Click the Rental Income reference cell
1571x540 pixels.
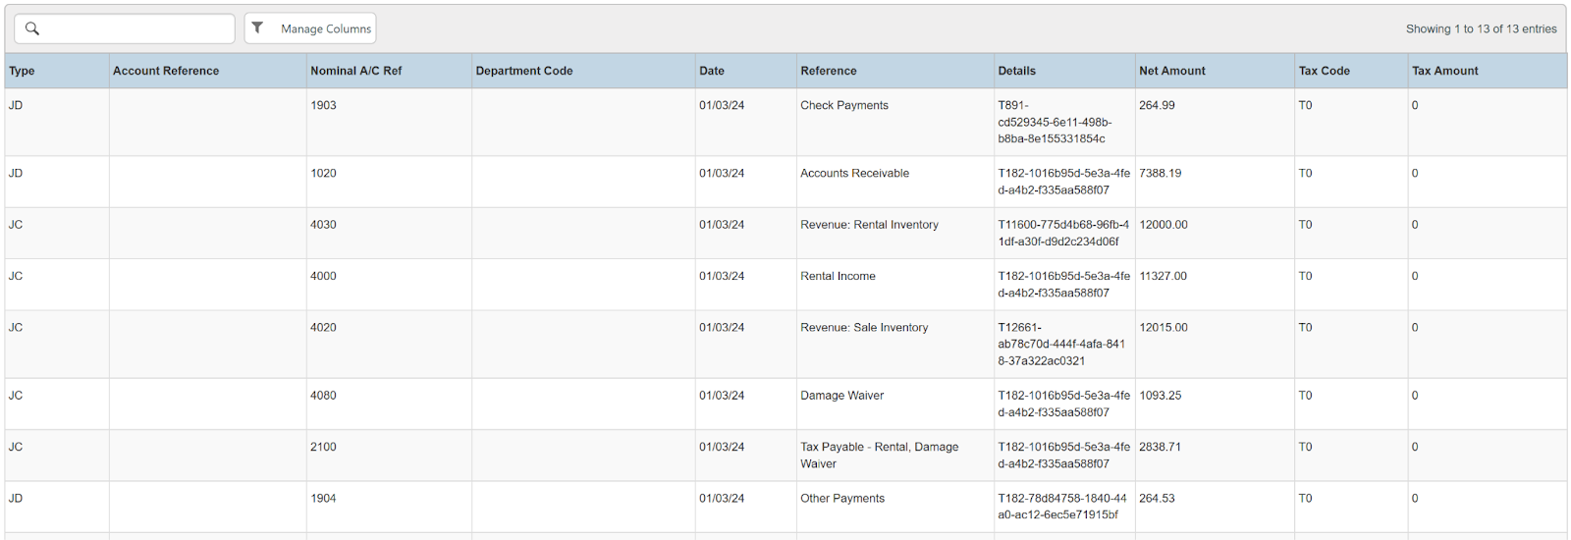coord(838,276)
